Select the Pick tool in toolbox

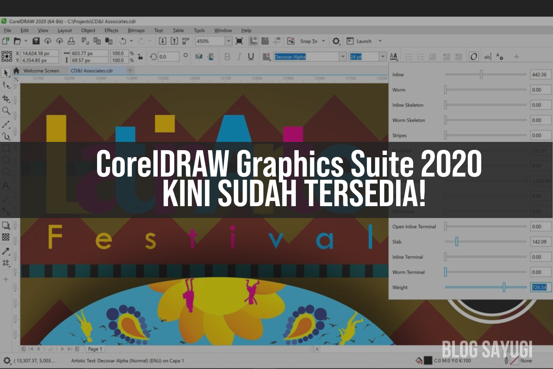[x=6, y=73]
